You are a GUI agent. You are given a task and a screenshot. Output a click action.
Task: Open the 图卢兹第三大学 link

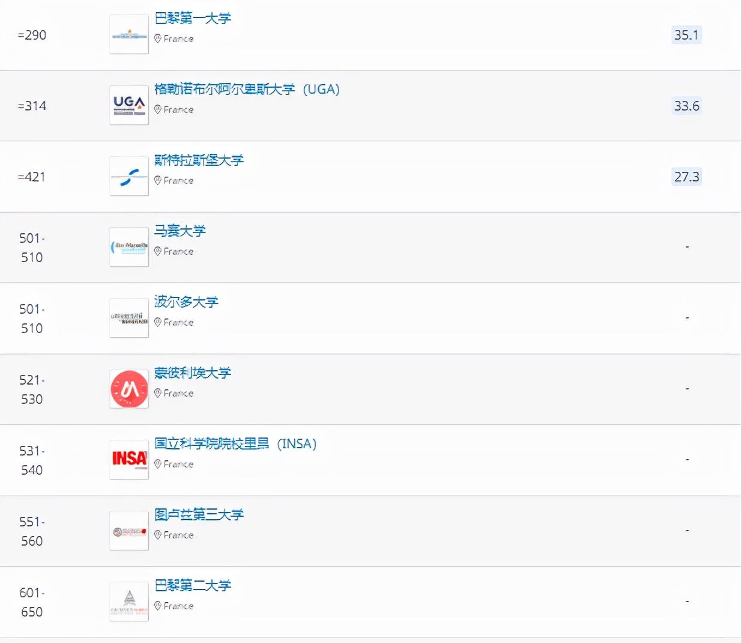coord(199,514)
